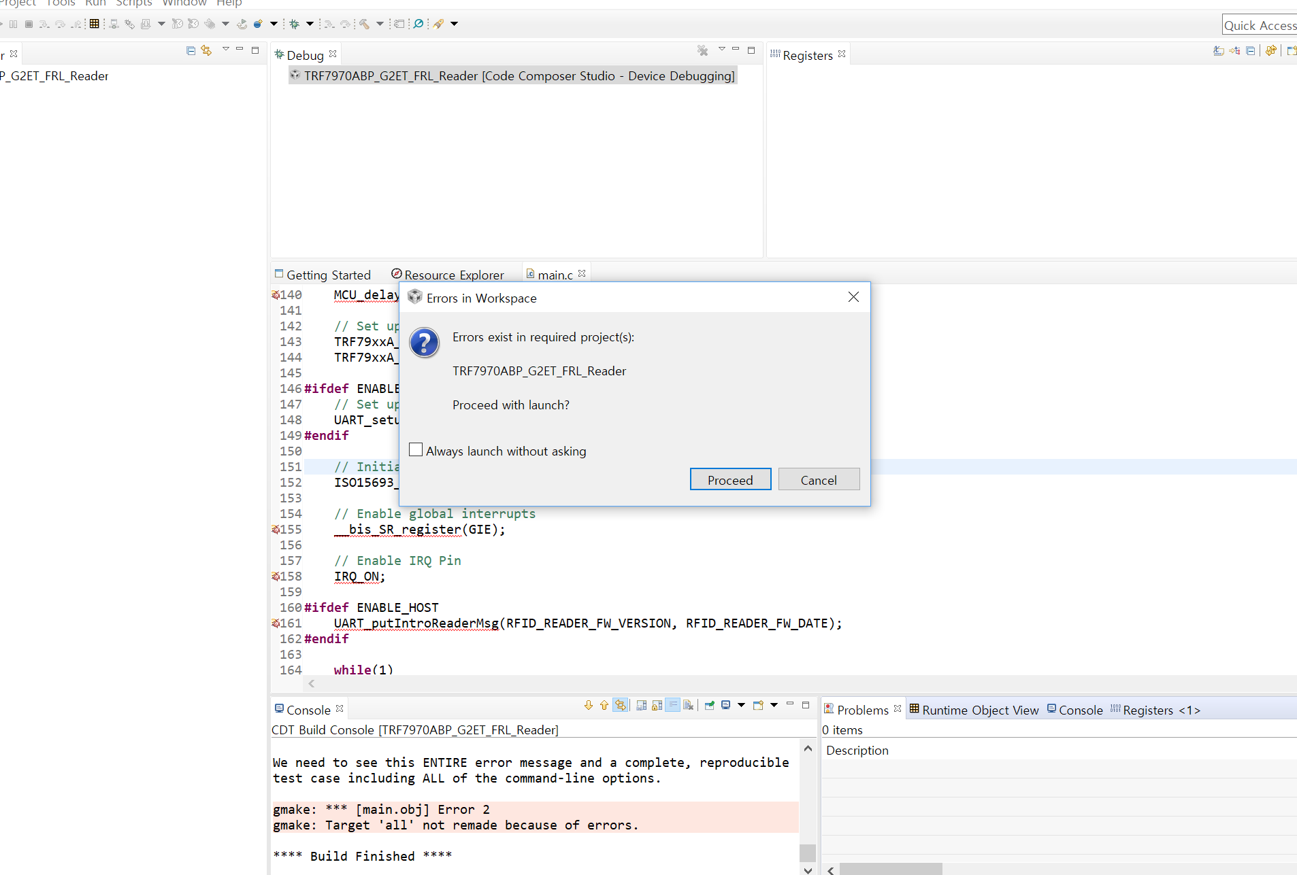Click the refresh icon in the Registers toolbar
Image resolution: width=1297 pixels, height=875 pixels.
pos(1270,50)
